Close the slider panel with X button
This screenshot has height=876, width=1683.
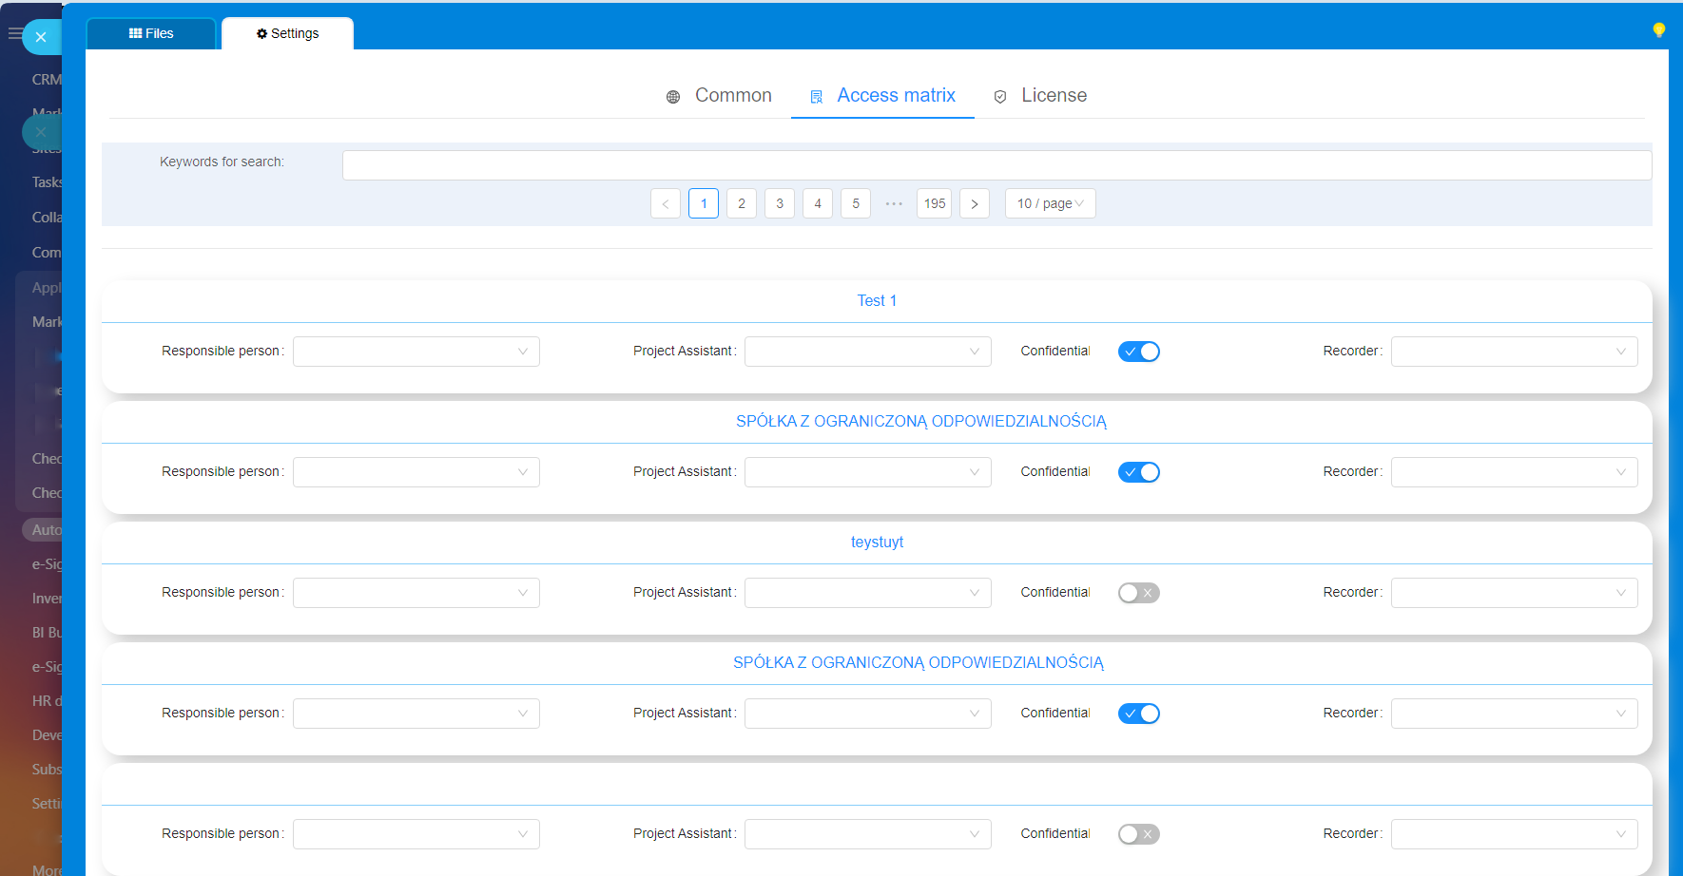pyautogui.click(x=41, y=37)
